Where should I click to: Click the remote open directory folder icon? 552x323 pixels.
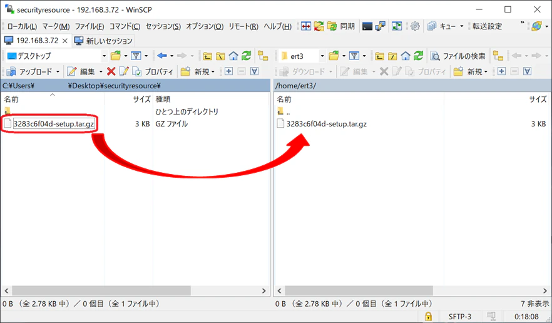coord(334,56)
